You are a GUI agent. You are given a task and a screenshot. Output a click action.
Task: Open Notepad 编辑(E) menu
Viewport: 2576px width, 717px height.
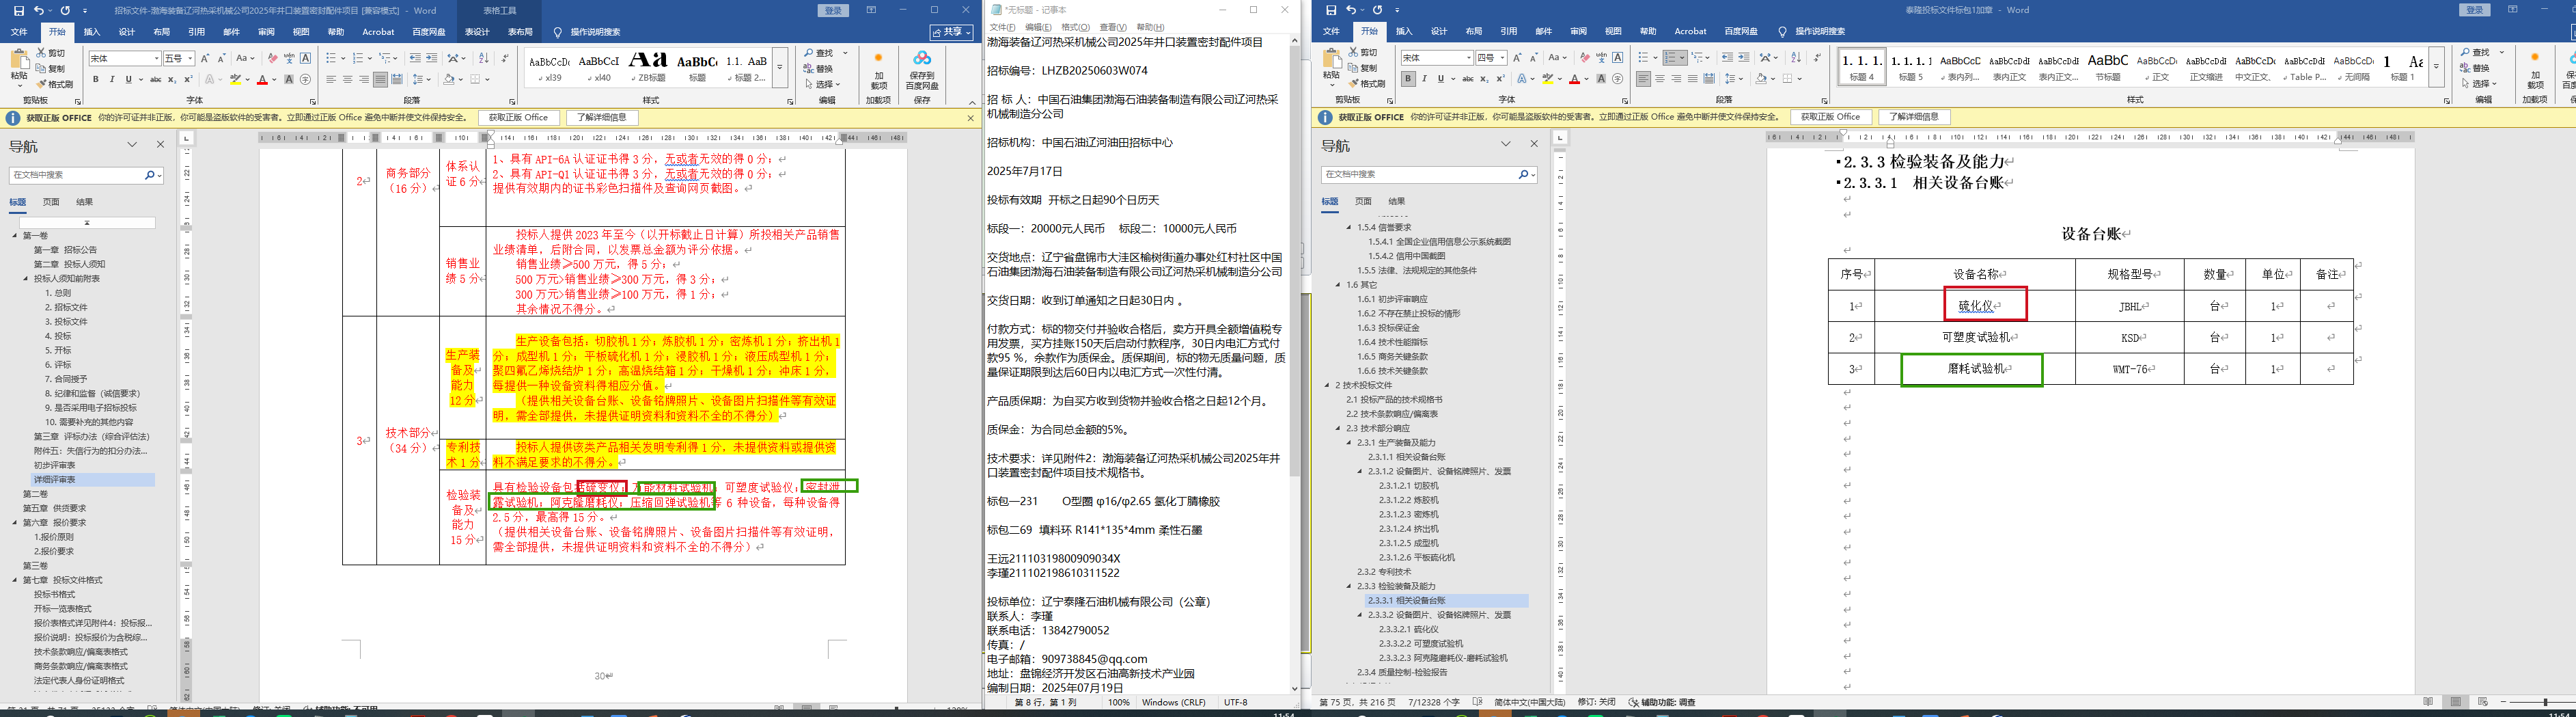coord(1038,27)
